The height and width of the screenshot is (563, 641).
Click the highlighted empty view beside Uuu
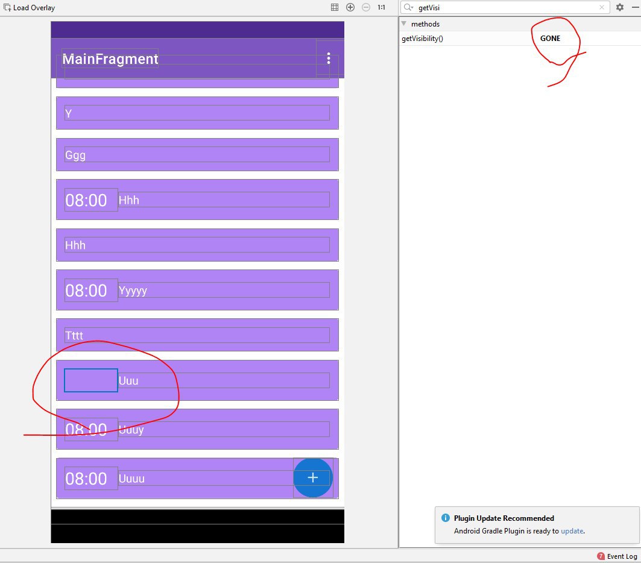pyautogui.click(x=91, y=380)
